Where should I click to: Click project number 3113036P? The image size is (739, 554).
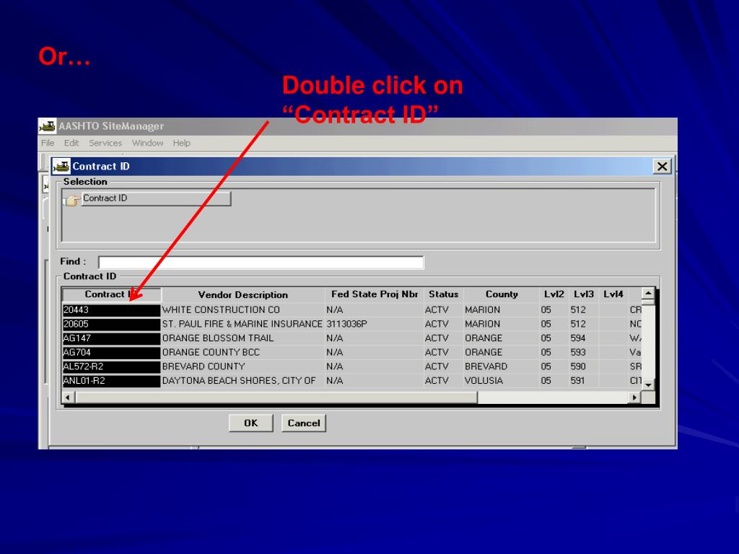click(346, 324)
